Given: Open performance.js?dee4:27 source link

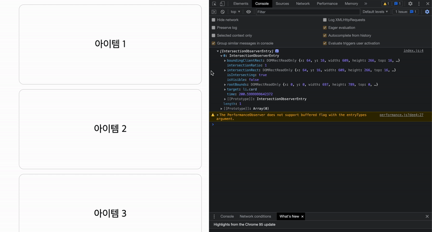Looking at the screenshot, I should point(401,115).
